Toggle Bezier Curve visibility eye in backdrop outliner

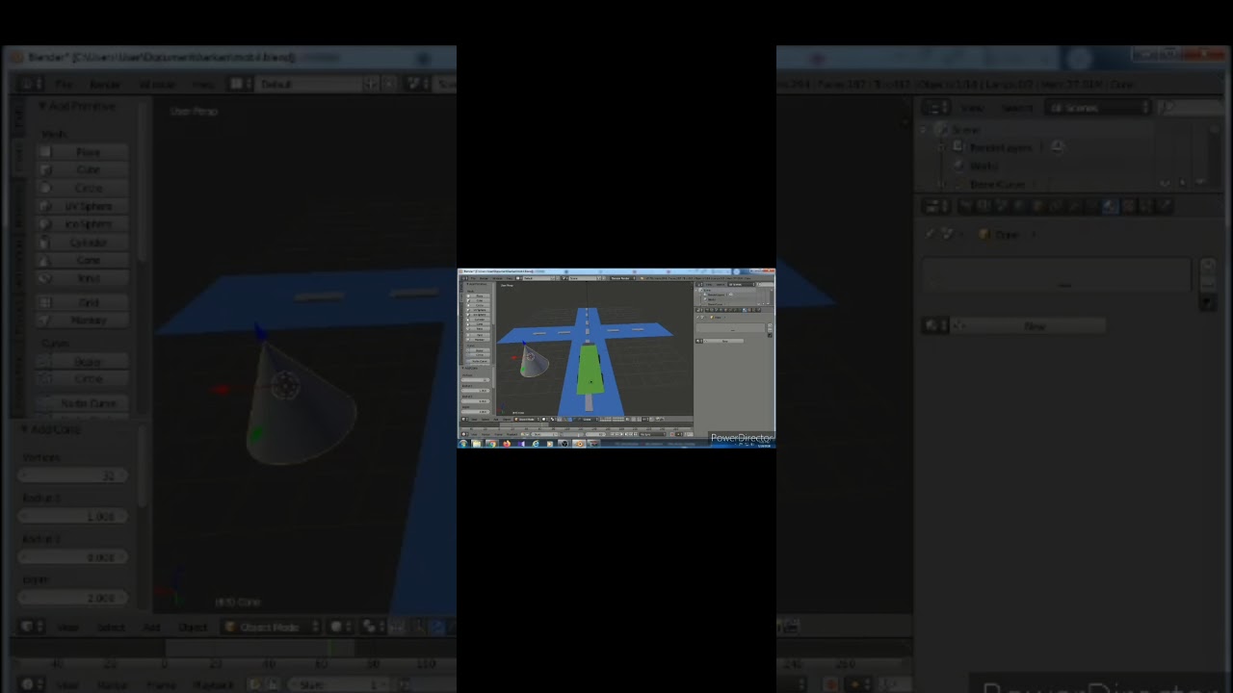(x=1167, y=183)
